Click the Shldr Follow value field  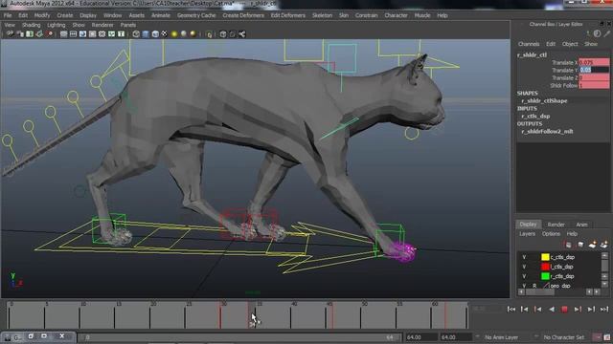click(x=594, y=85)
